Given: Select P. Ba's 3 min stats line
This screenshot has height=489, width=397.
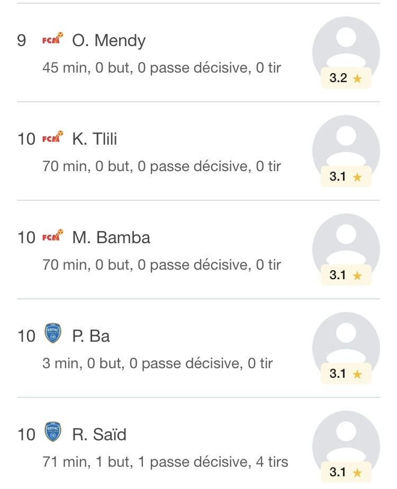Looking at the screenshot, I should tap(157, 363).
